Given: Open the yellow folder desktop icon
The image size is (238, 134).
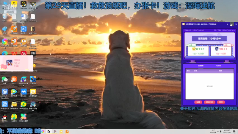Looking at the screenshot, I should click(14, 105).
